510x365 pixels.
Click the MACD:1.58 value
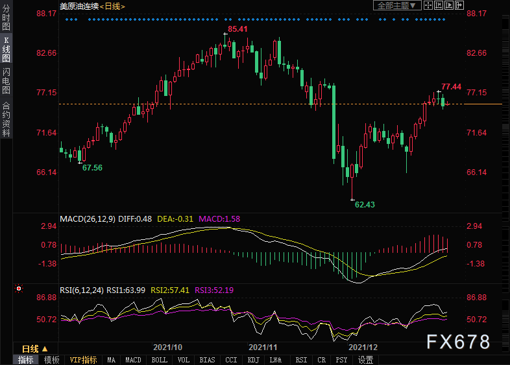coord(219,218)
